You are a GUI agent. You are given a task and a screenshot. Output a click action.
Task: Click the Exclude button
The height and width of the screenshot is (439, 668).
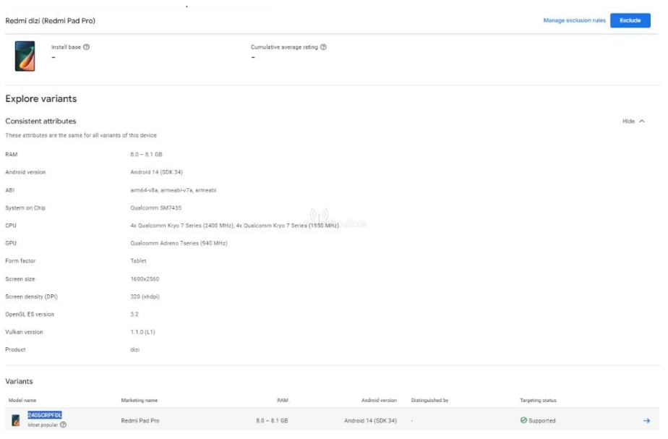(x=630, y=20)
